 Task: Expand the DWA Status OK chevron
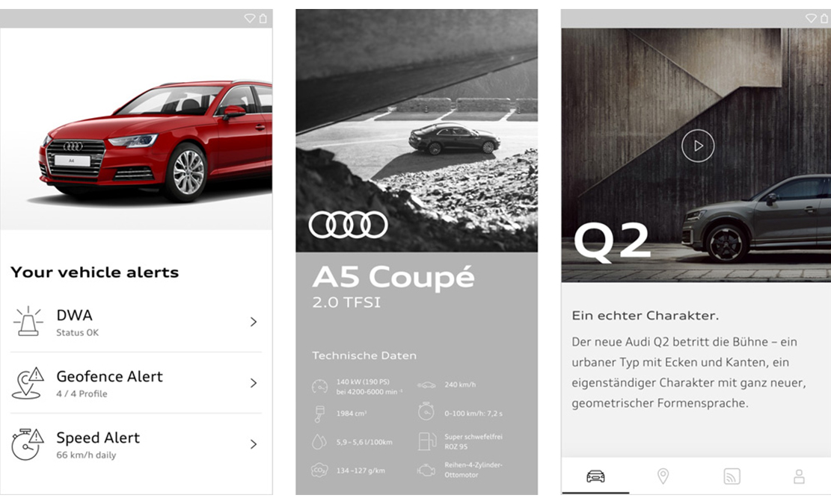tap(254, 322)
